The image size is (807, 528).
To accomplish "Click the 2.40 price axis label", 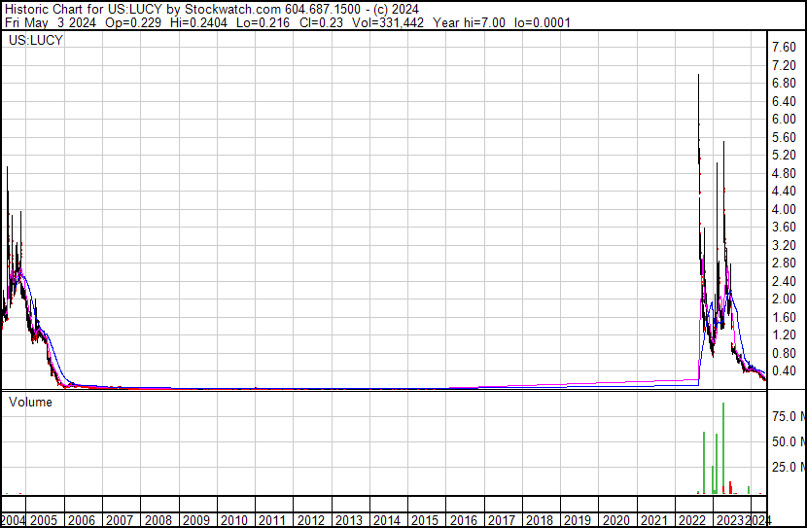I will click(x=785, y=281).
